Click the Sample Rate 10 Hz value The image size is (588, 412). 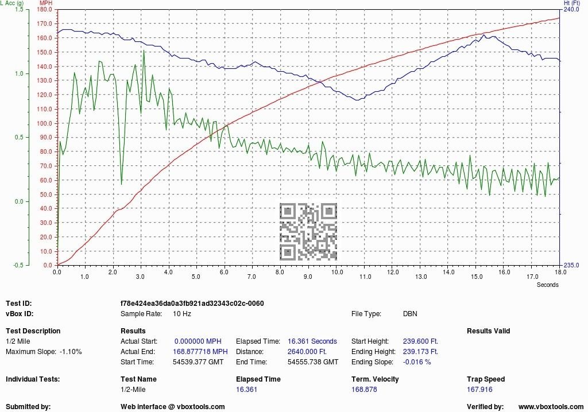tap(182, 314)
